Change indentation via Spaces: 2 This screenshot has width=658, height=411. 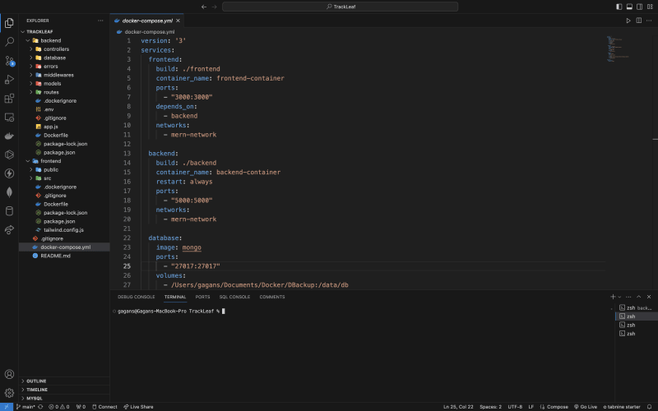pyautogui.click(x=490, y=407)
